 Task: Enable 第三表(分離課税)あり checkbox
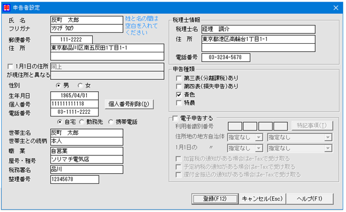coord(179,78)
